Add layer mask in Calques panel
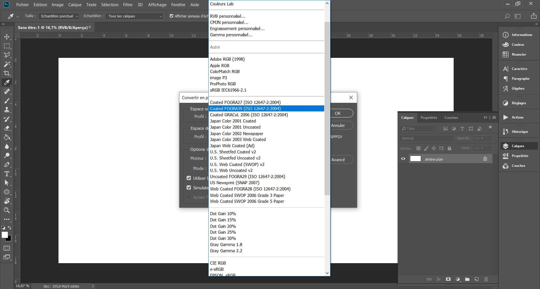 tap(448, 279)
